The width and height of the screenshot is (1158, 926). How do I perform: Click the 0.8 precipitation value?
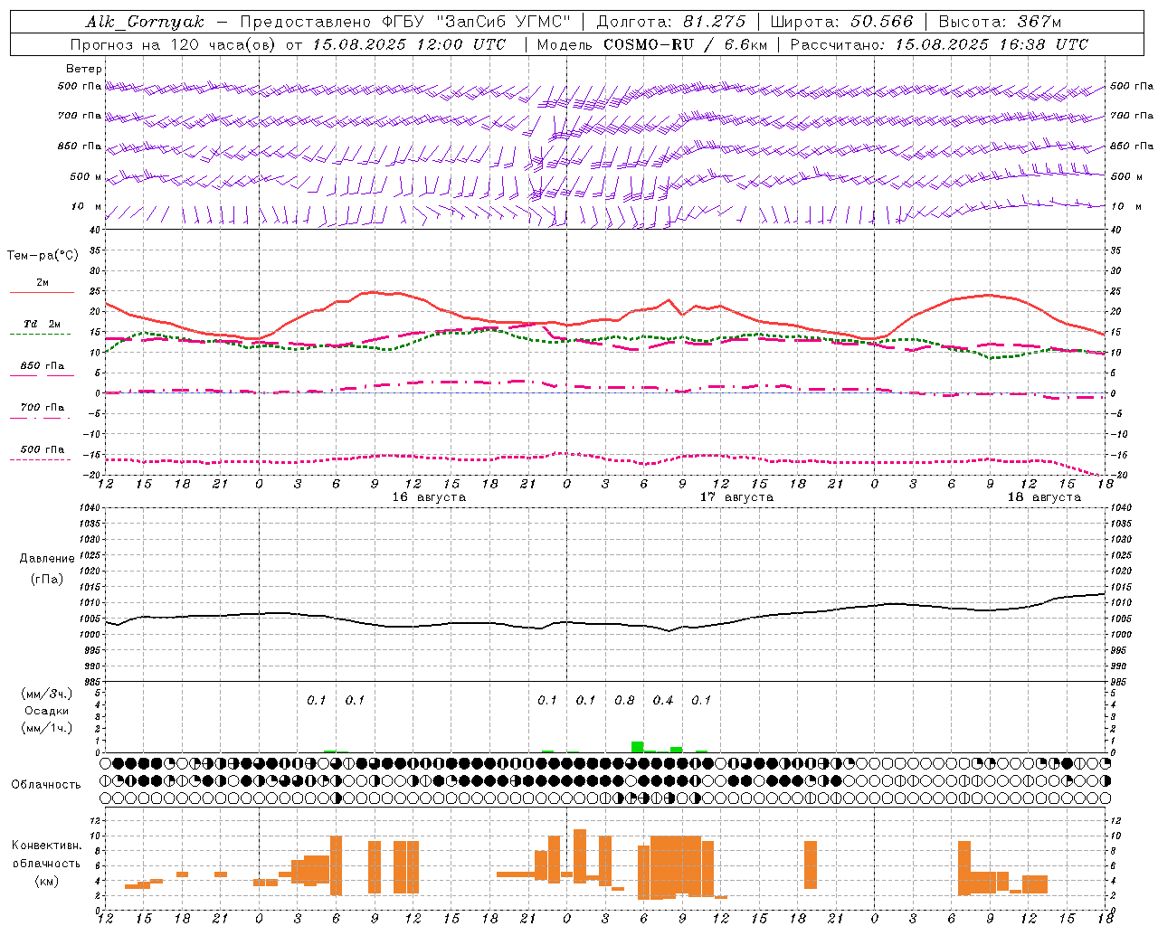point(624,700)
